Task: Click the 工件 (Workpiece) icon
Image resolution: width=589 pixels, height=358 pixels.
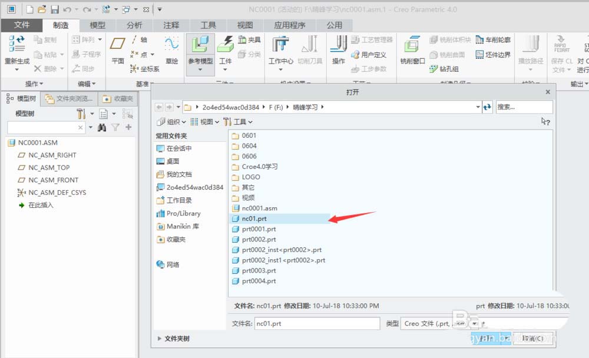Action: (226, 44)
